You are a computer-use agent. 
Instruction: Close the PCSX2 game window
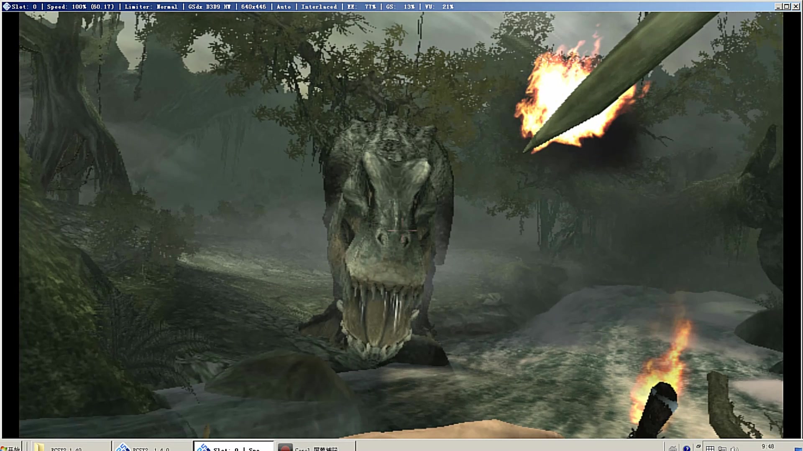pyautogui.click(x=796, y=6)
